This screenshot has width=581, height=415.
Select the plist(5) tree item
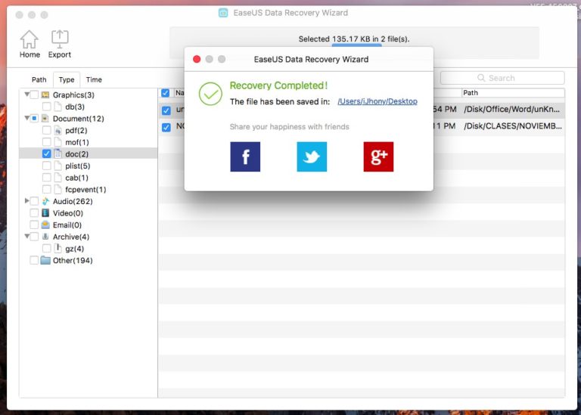coord(77,166)
